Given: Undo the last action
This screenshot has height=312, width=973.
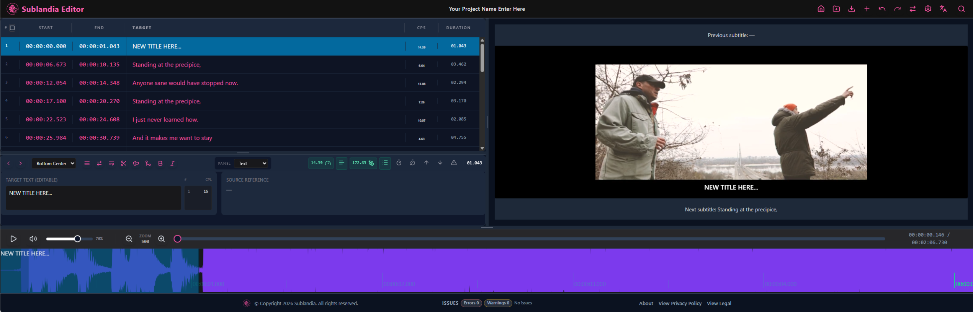Looking at the screenshot, I should (x=882, y=9).
